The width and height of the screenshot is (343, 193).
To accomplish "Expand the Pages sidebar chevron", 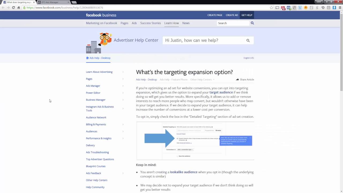I will click(123, 79).
